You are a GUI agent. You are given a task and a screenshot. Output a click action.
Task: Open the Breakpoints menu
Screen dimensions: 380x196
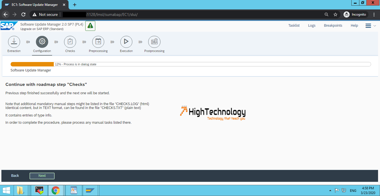pyautogui.click(x=333, y=26)
